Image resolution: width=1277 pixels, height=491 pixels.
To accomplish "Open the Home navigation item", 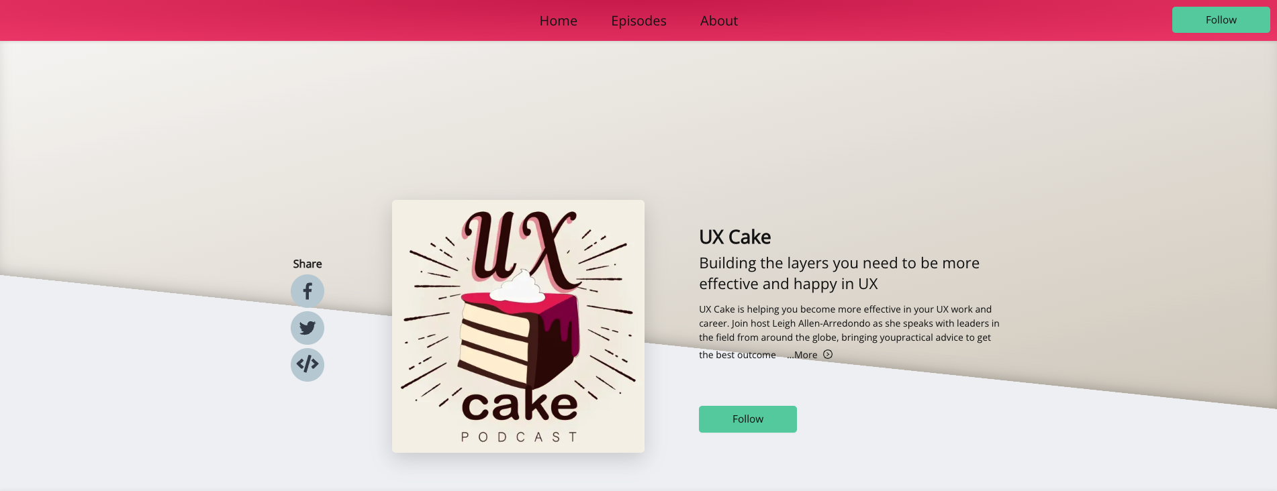I will click(559, 21).
